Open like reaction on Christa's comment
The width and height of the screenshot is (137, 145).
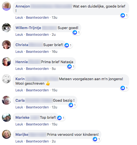[67, 45]
